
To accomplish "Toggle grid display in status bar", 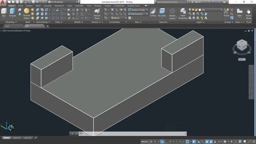I will pyautogui.click(x=151, y=142).
